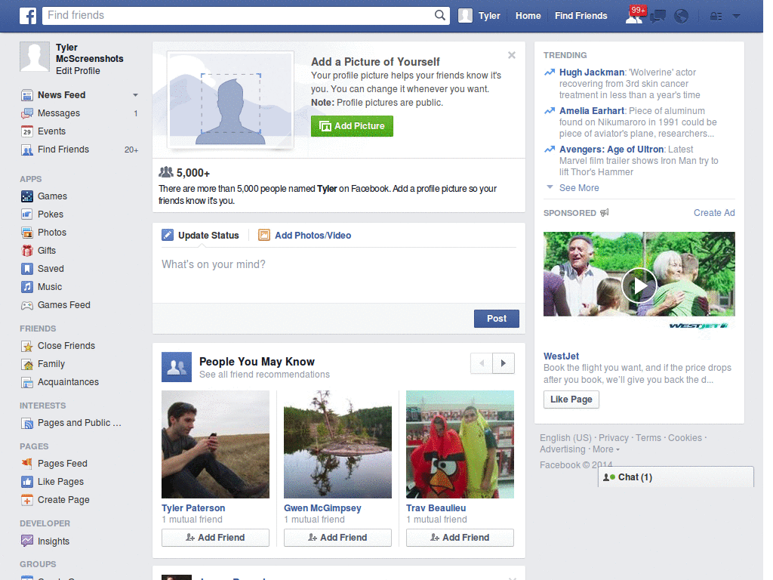Open the Privacy footer link
773x580 pixels.
[x=613, y=438]
